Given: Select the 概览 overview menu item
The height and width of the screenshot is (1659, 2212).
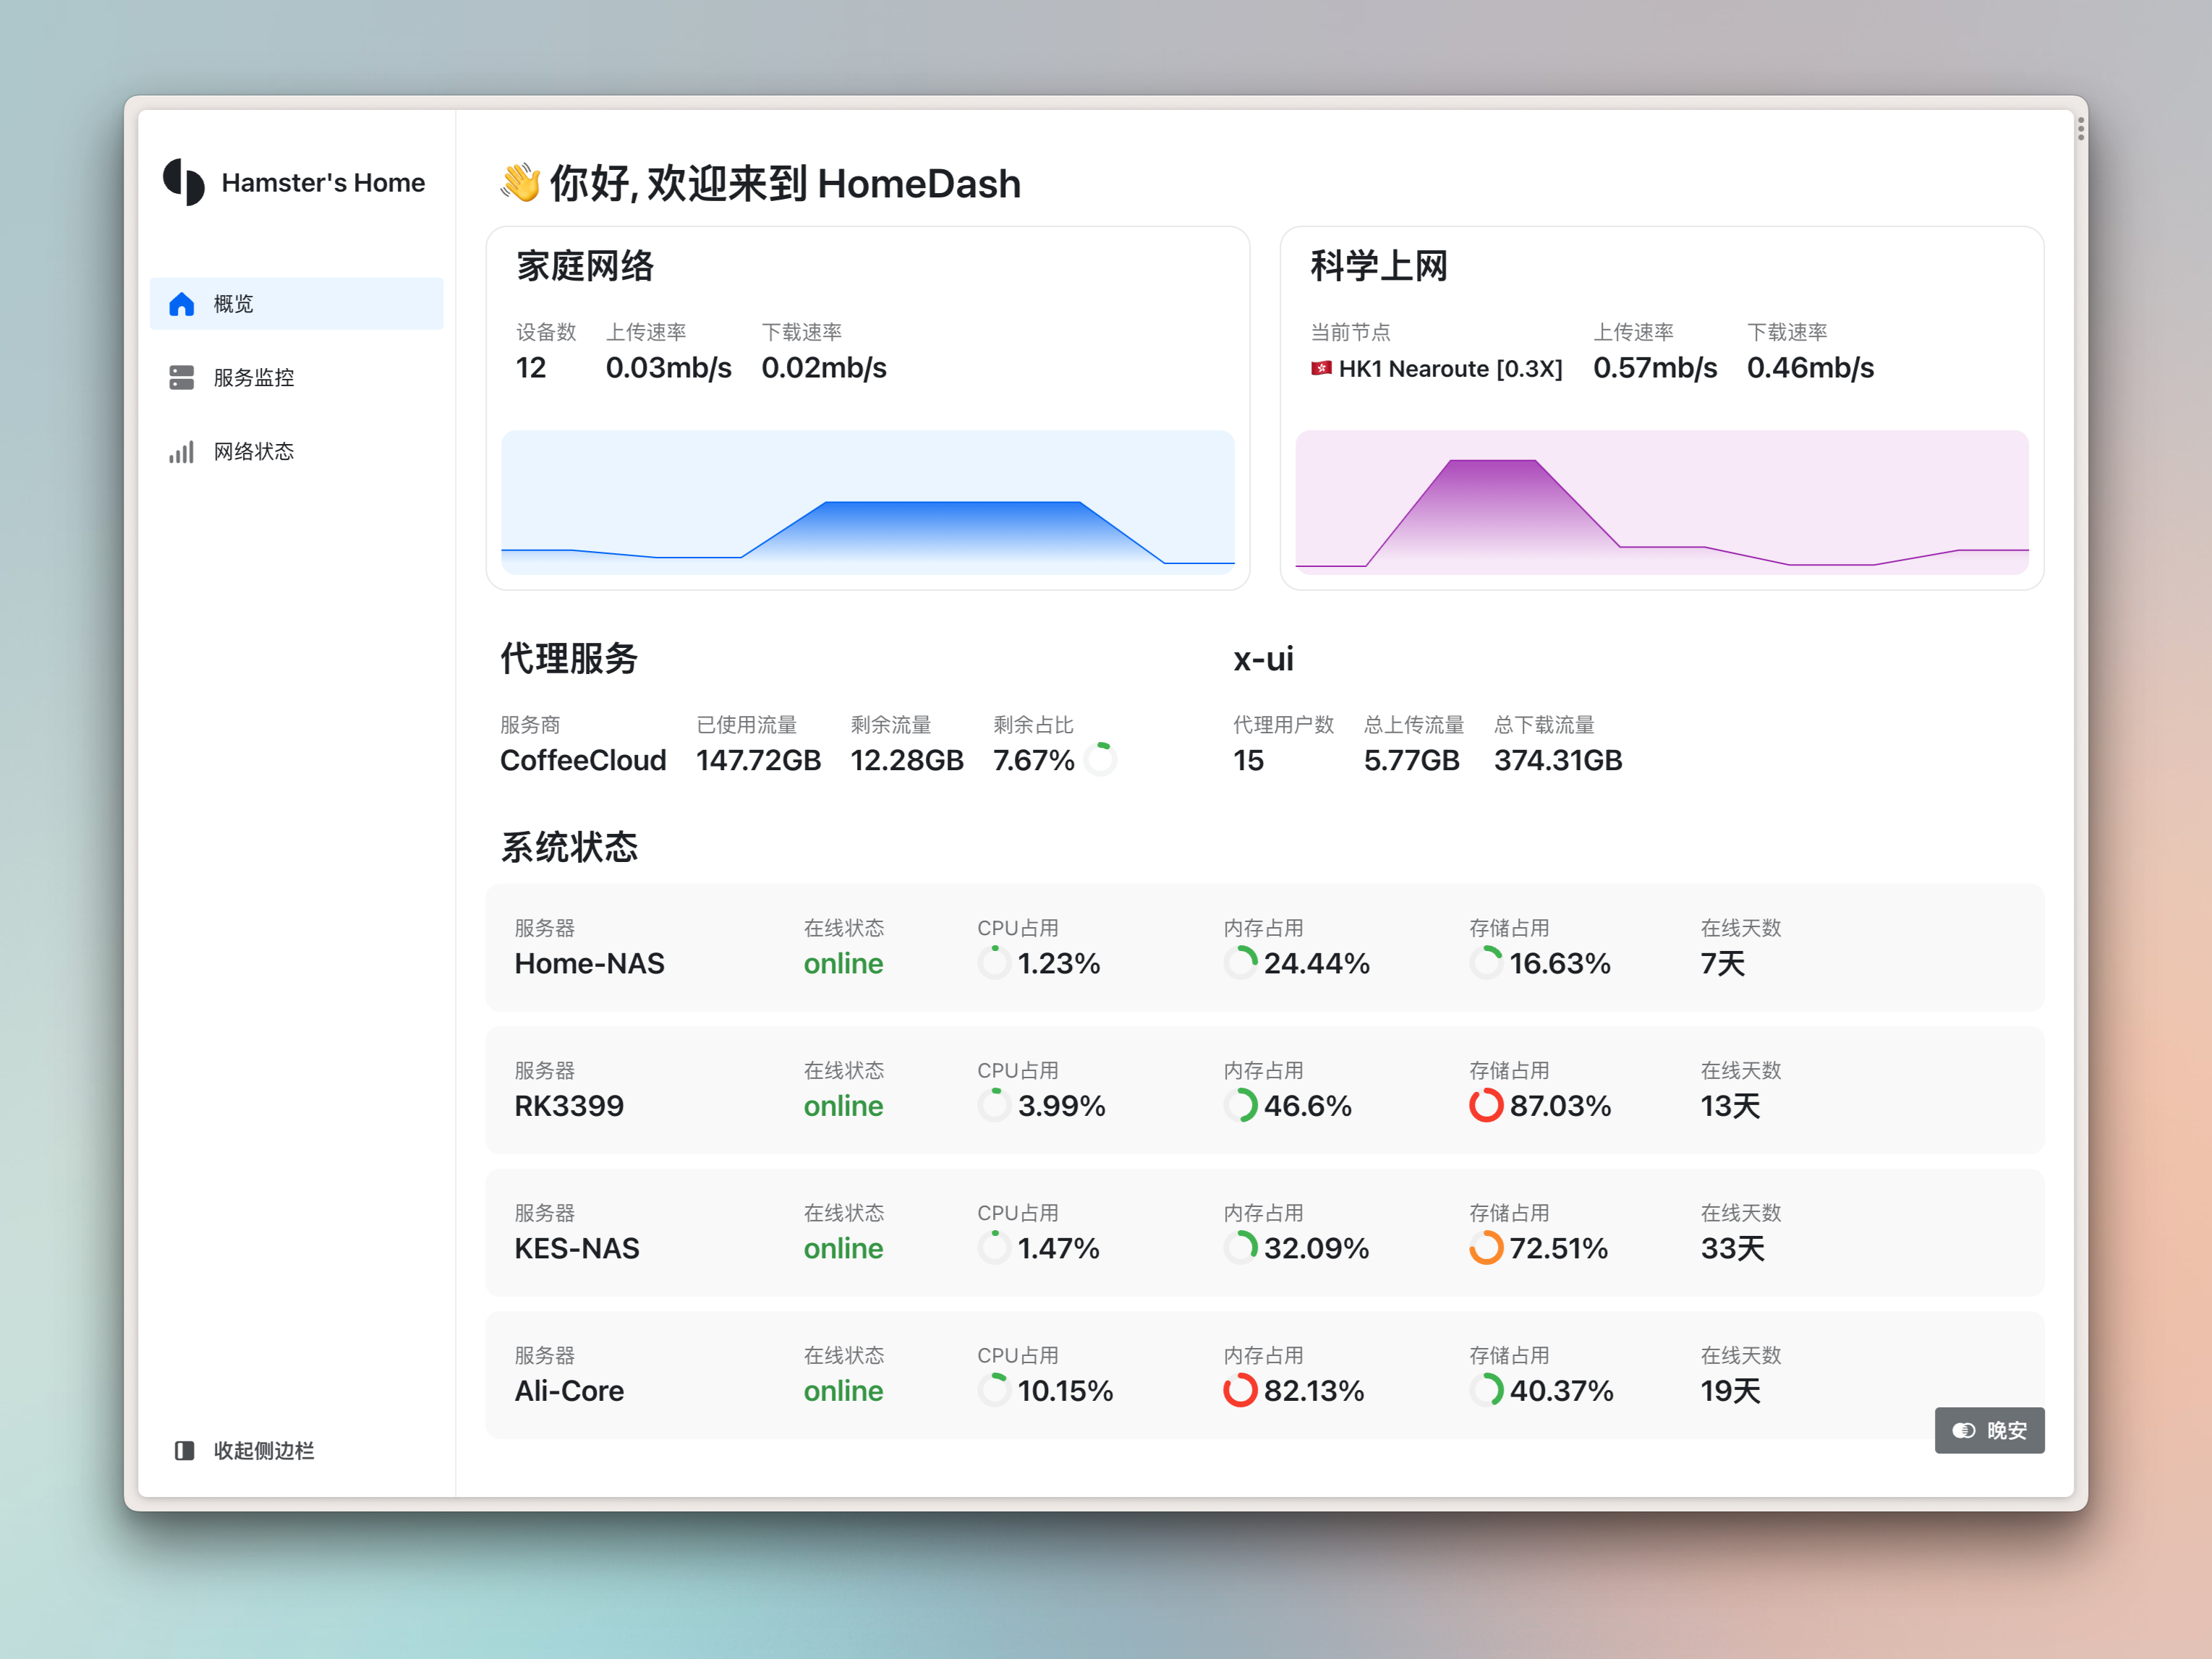Looking at the screenshot, I should point(234,304).
